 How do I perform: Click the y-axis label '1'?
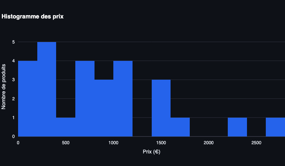click(13, 118)
